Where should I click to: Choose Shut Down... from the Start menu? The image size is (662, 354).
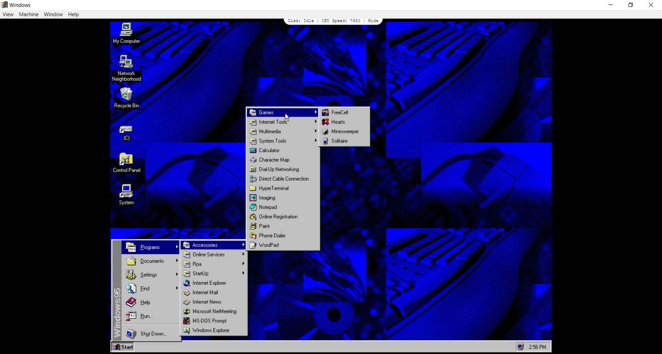[150, 334]
